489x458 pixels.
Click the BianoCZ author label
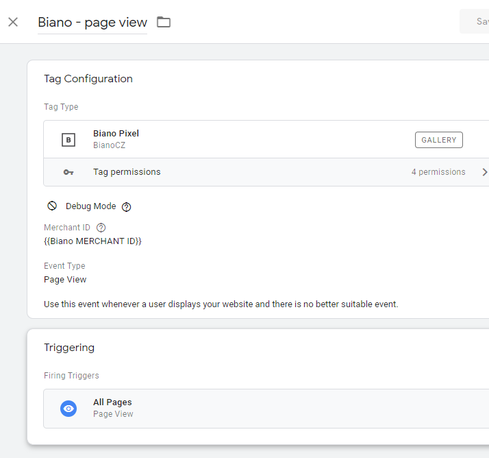[109, 145]
